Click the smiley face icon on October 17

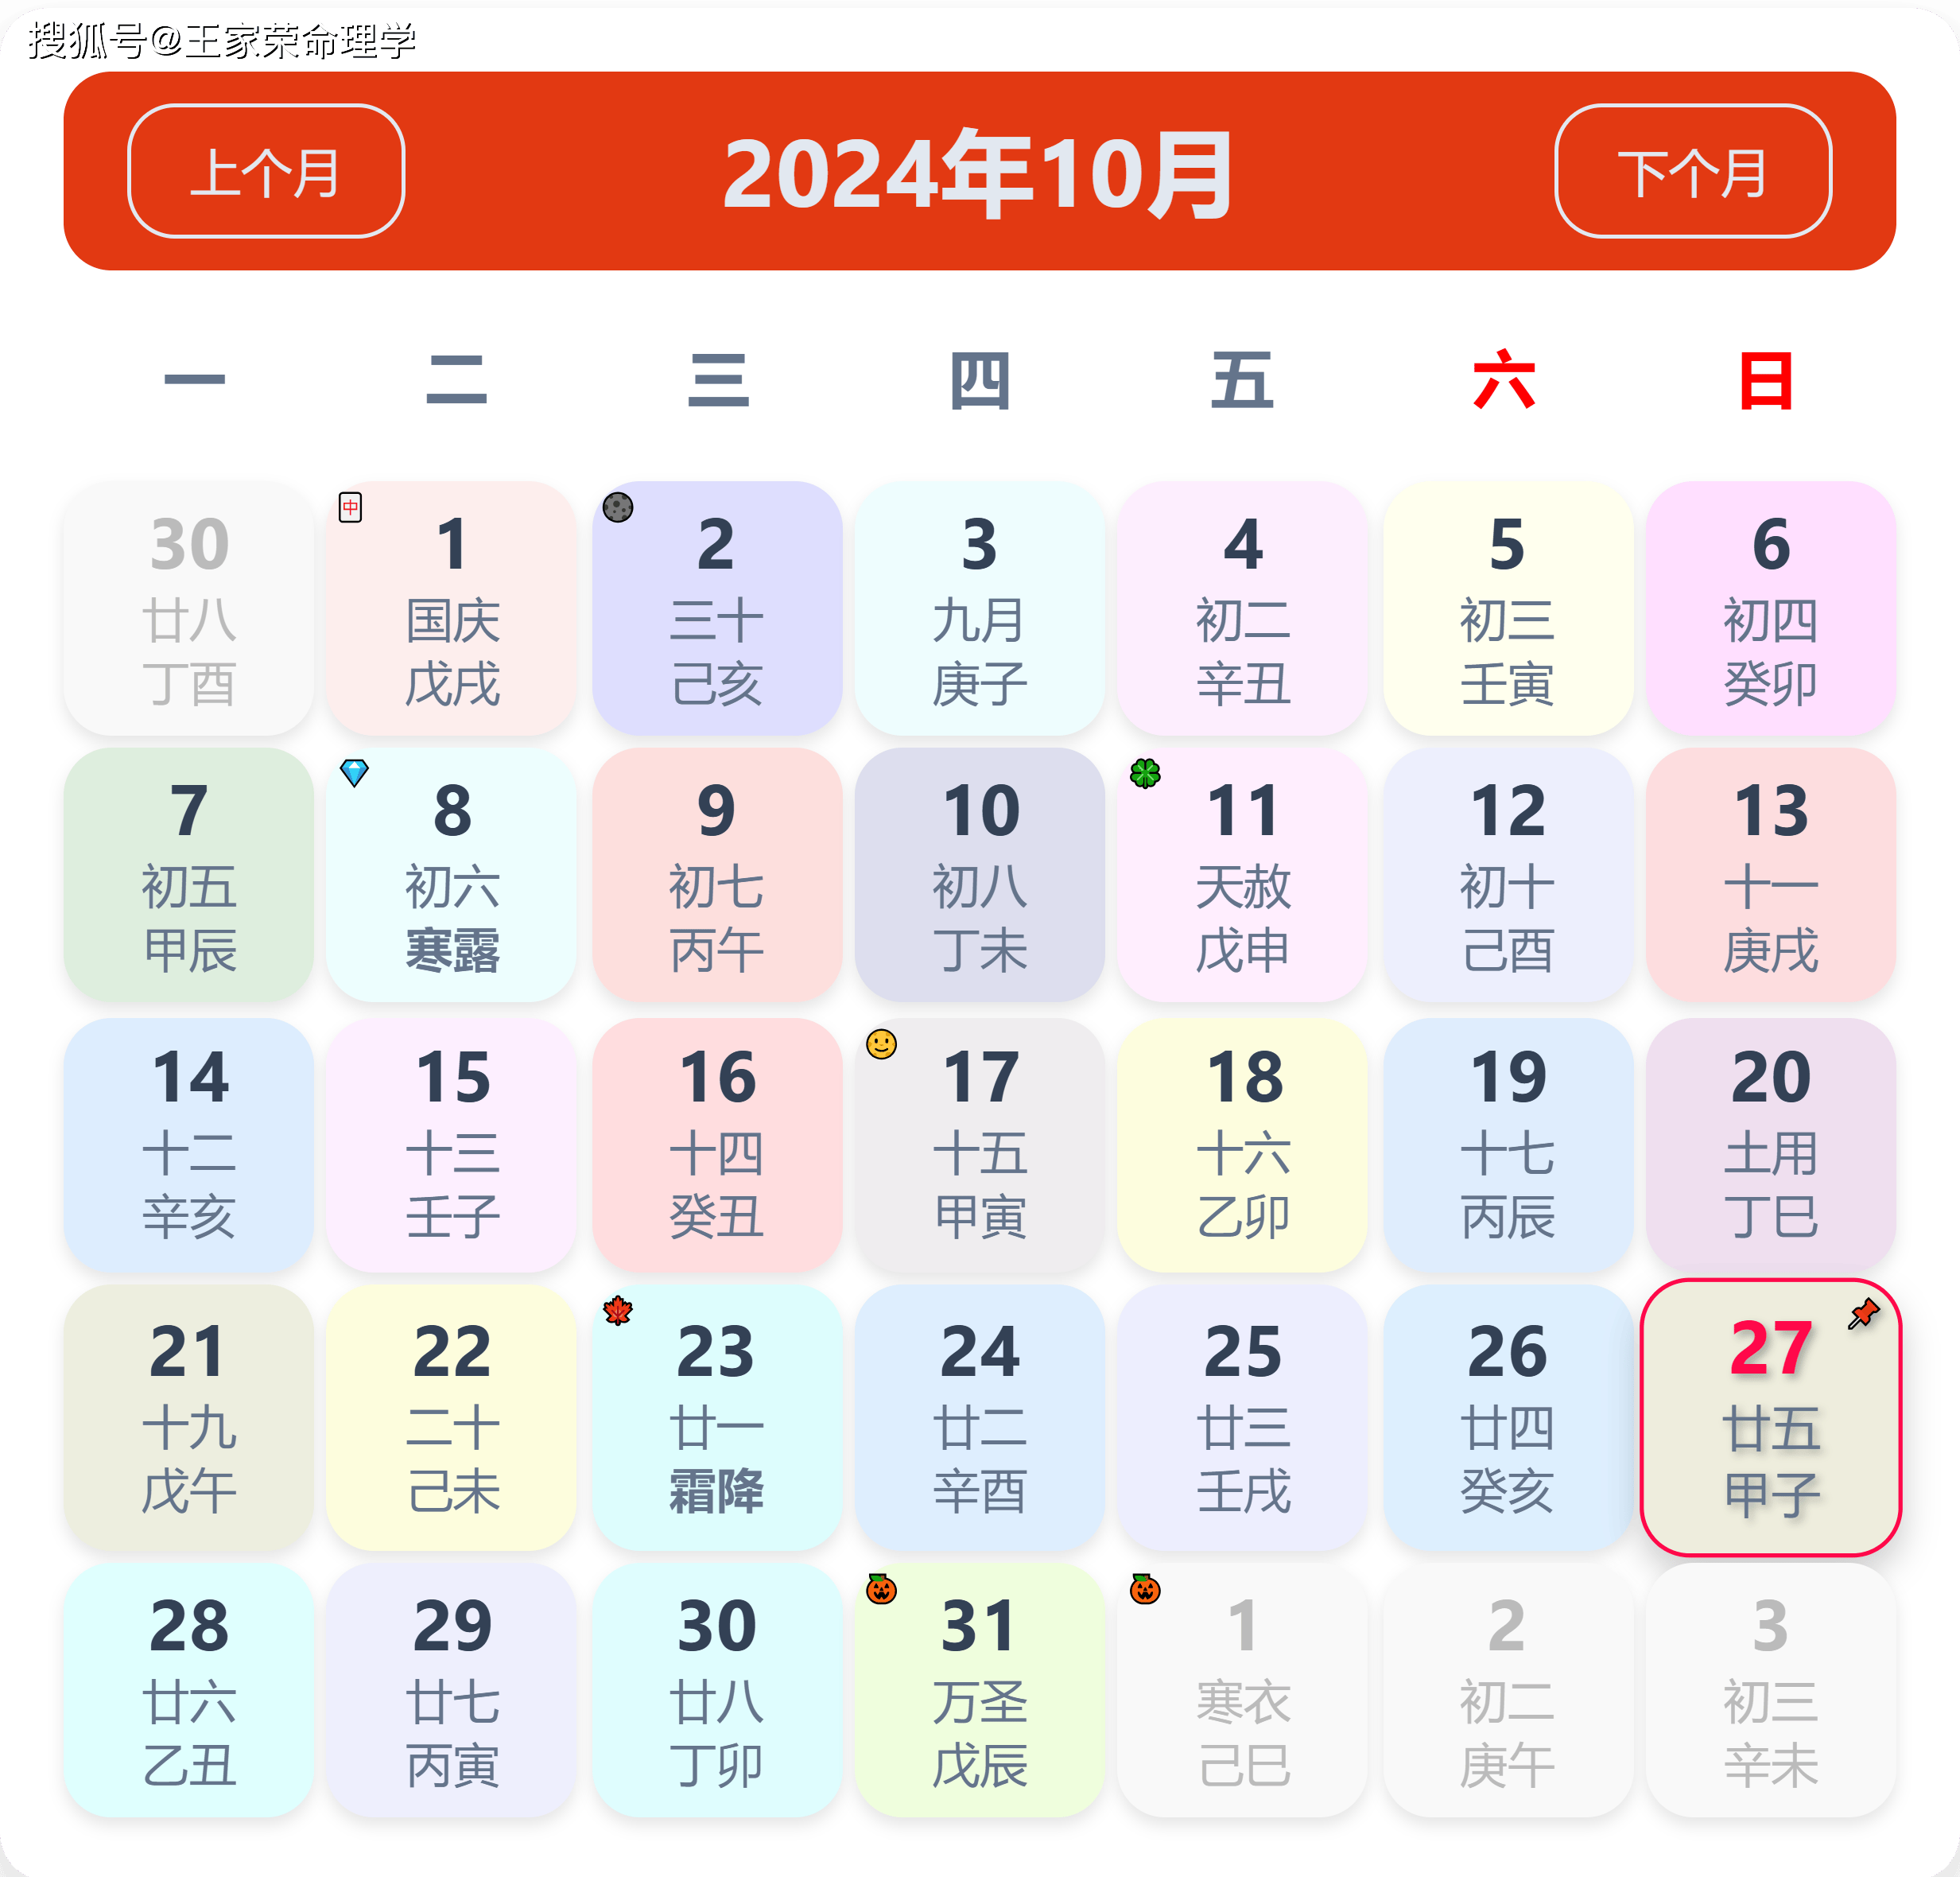click(881, 1044)
